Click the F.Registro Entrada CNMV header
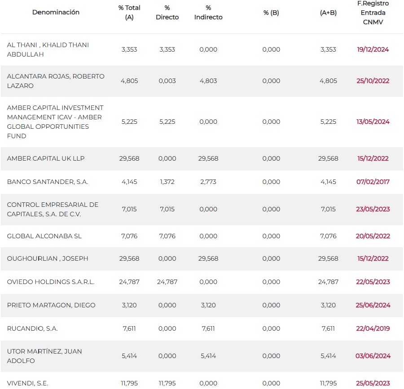The image size is (404, 389). tap(373, 13)
